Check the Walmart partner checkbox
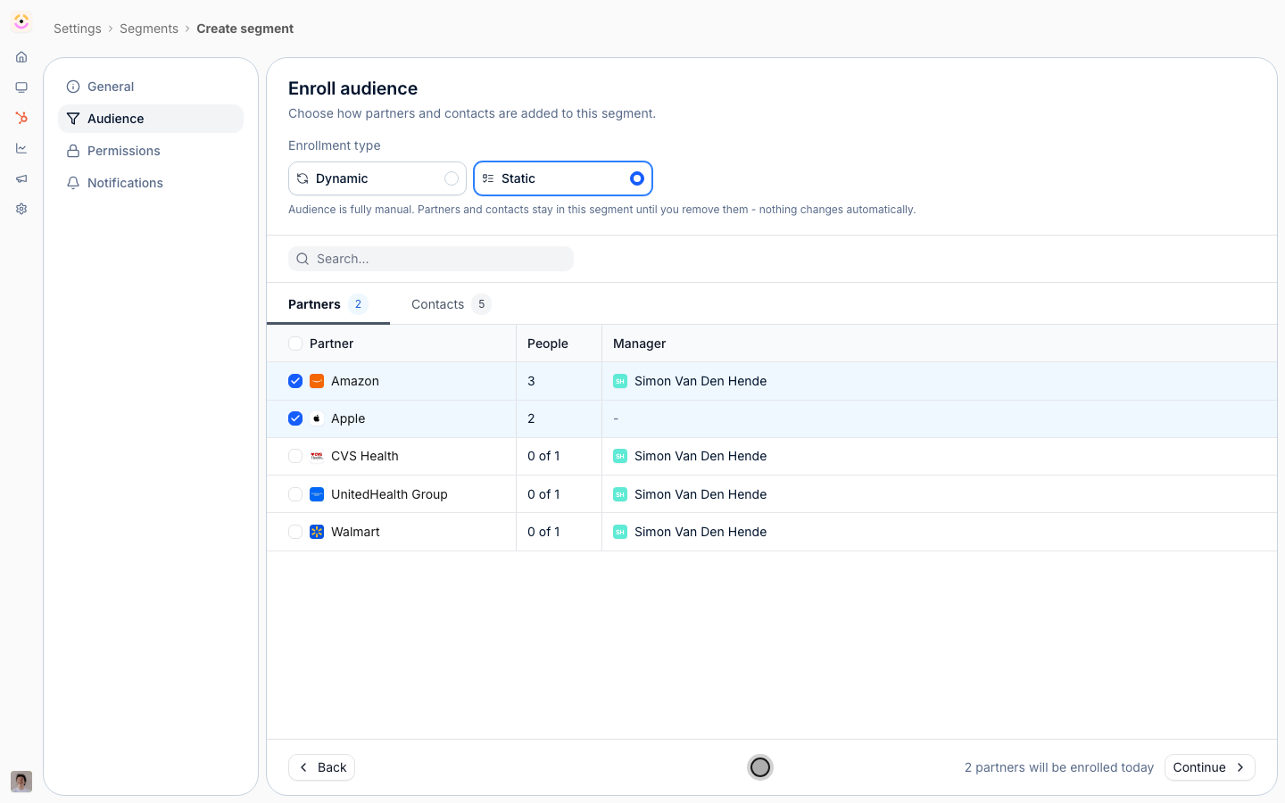Screen dimensions: 1285x803 (295, 532)
